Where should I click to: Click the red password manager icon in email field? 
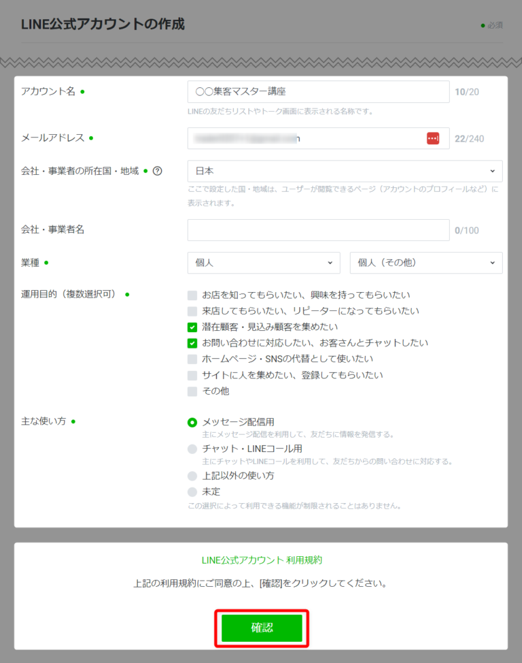pyautogui.click(x=433, y=138)
